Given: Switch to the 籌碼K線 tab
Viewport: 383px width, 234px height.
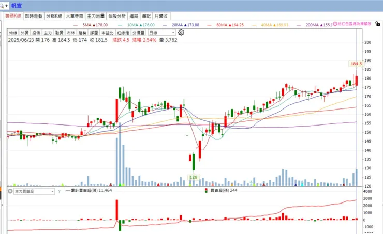Looking at the screenshot, I should pyautogui.click(x=13, y=16).
